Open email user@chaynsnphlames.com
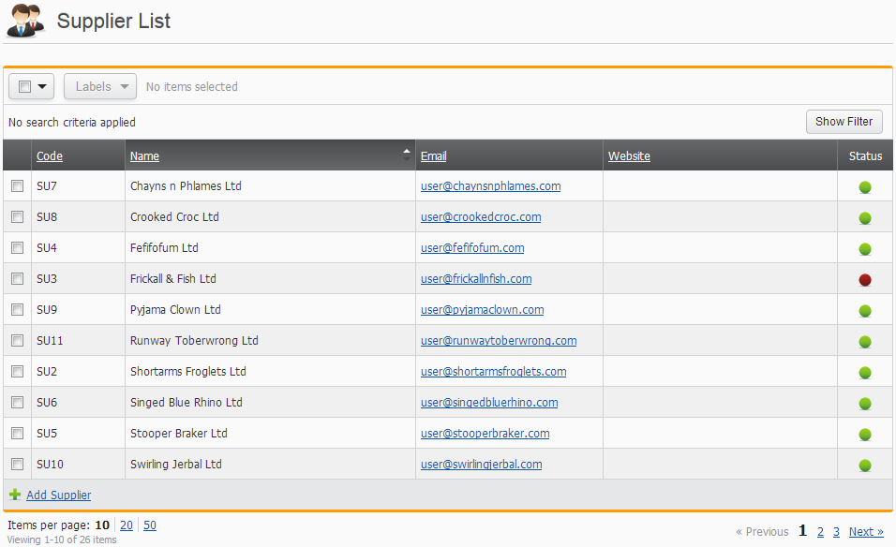Screen dimensions: 896x547 [491, 186]
